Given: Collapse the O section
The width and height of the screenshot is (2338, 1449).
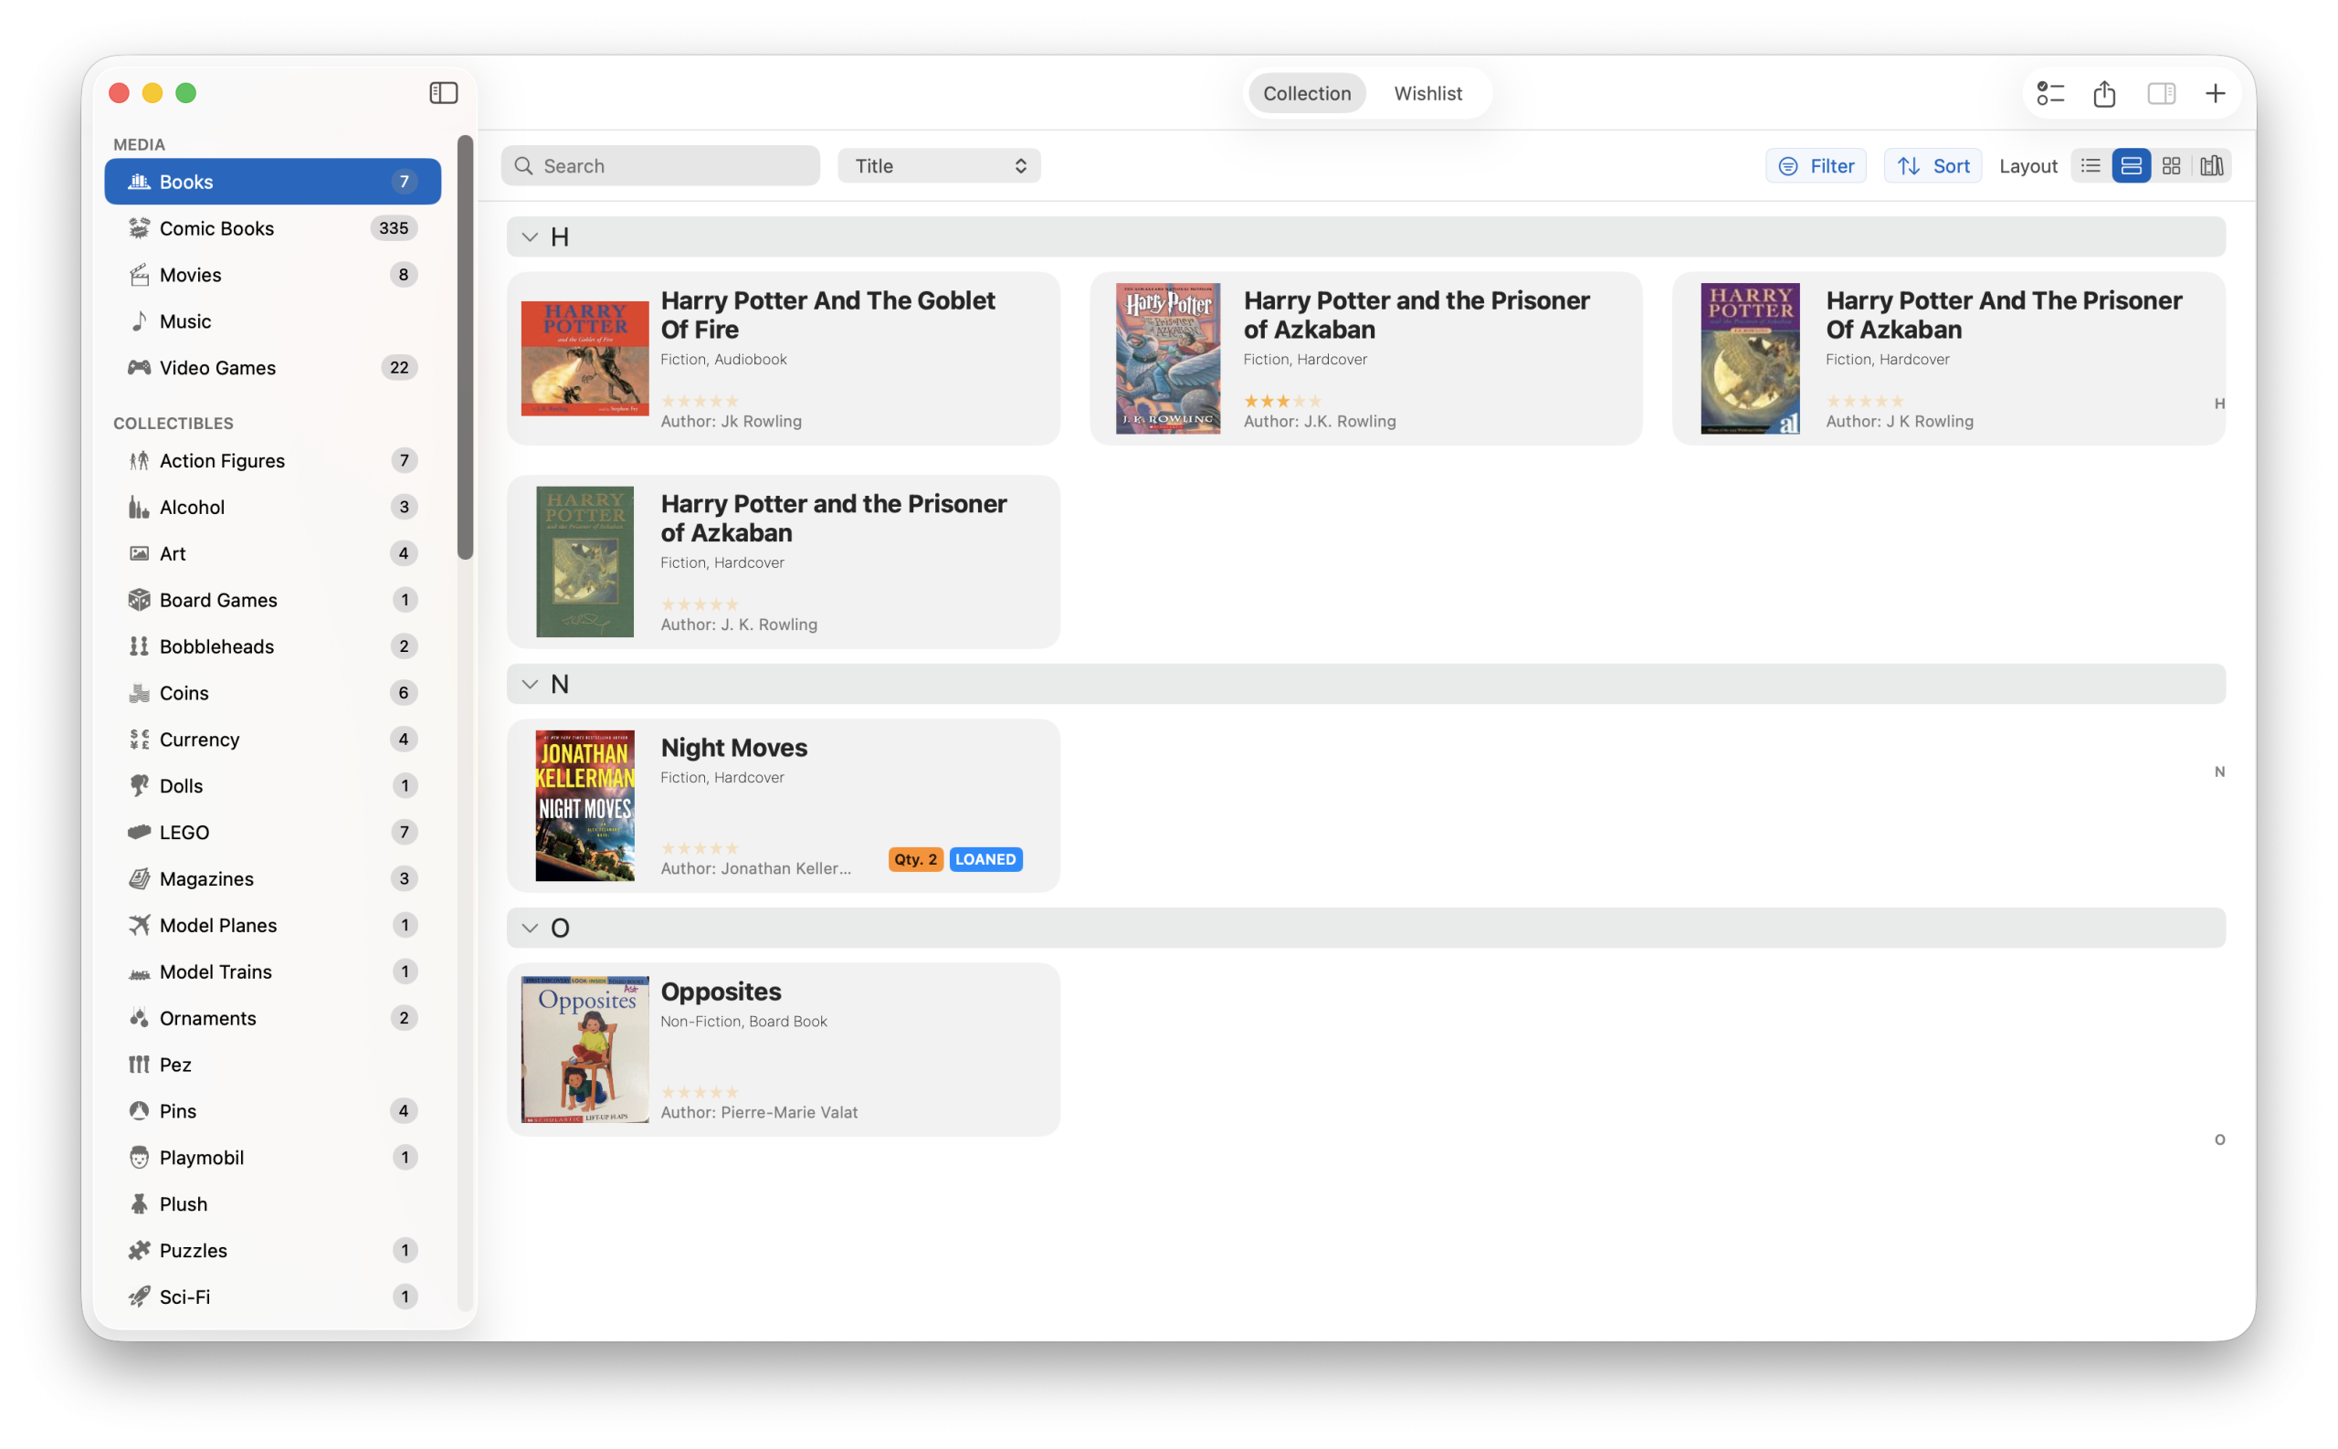Looking at the screenshot, I should [x=530, y=927].
